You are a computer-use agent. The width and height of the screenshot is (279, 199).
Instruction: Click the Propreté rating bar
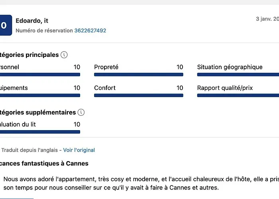coord(138,74)
